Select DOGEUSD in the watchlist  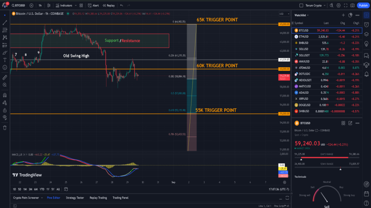pos(327,105)
